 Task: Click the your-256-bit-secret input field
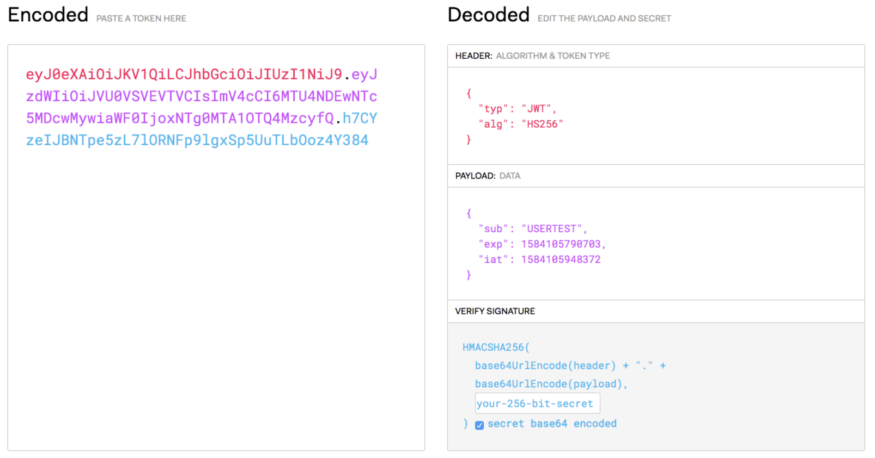point(537,404)
